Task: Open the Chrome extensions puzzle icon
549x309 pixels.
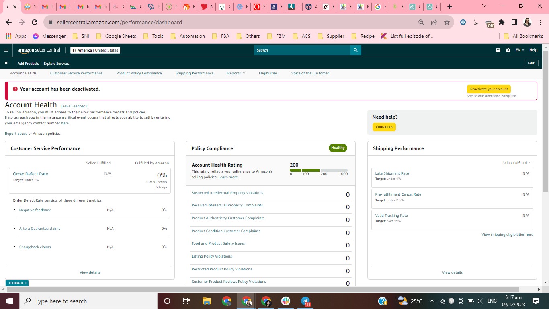Action: click(x=502, y=22)
